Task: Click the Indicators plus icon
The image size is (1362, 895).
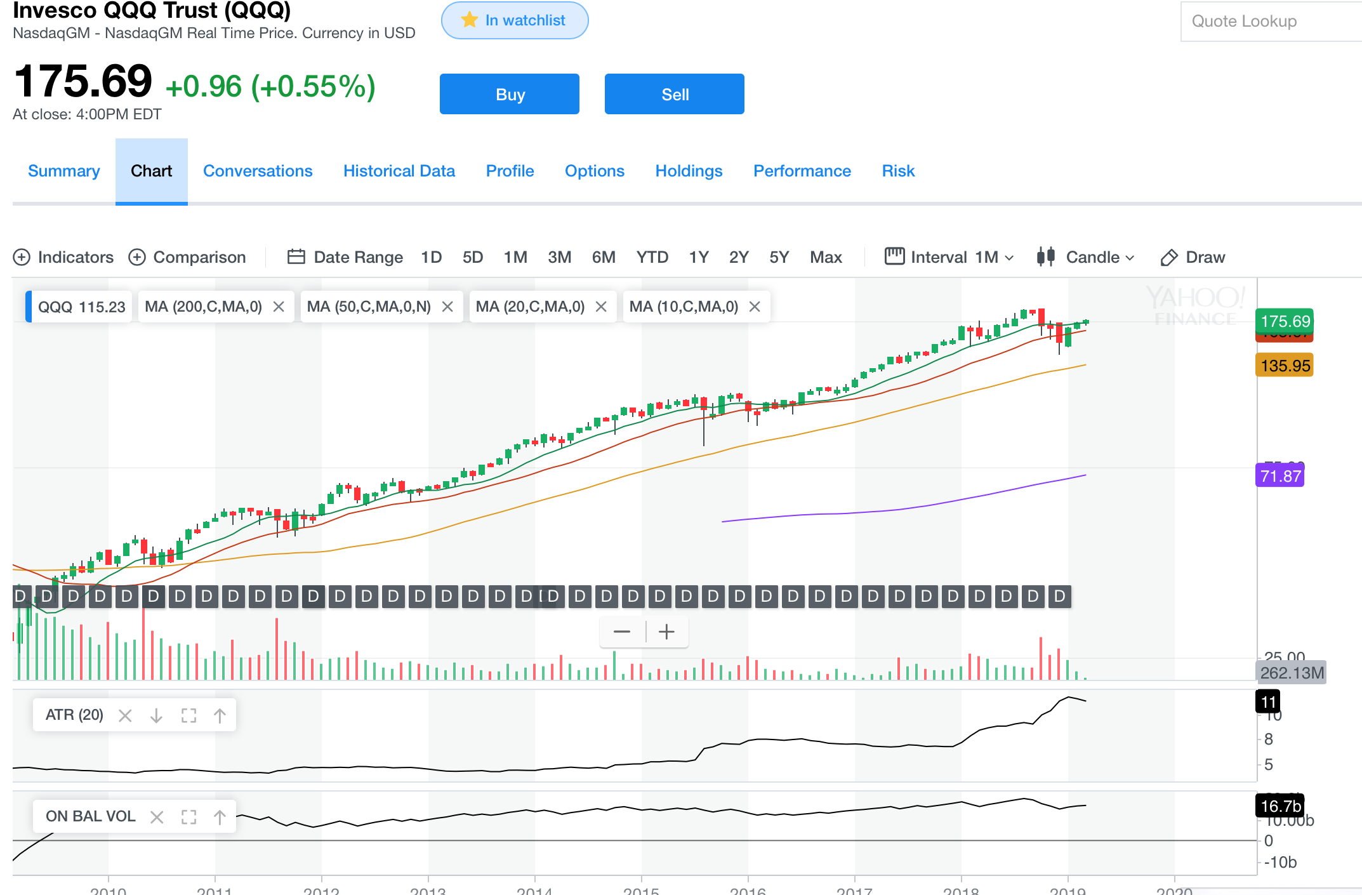Action: 22,257
